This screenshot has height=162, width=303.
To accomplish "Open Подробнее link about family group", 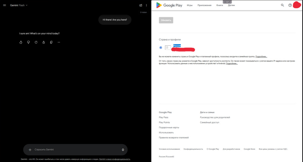I will tap(261, 57).
